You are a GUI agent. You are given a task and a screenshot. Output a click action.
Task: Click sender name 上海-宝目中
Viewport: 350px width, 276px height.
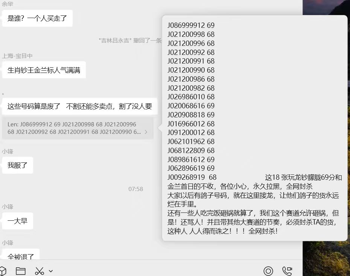[17, 56]
